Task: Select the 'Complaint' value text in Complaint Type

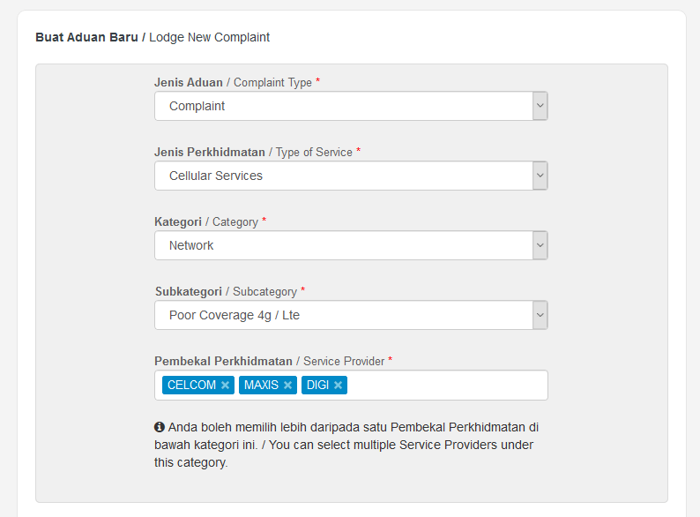Action: pos(197,107)
